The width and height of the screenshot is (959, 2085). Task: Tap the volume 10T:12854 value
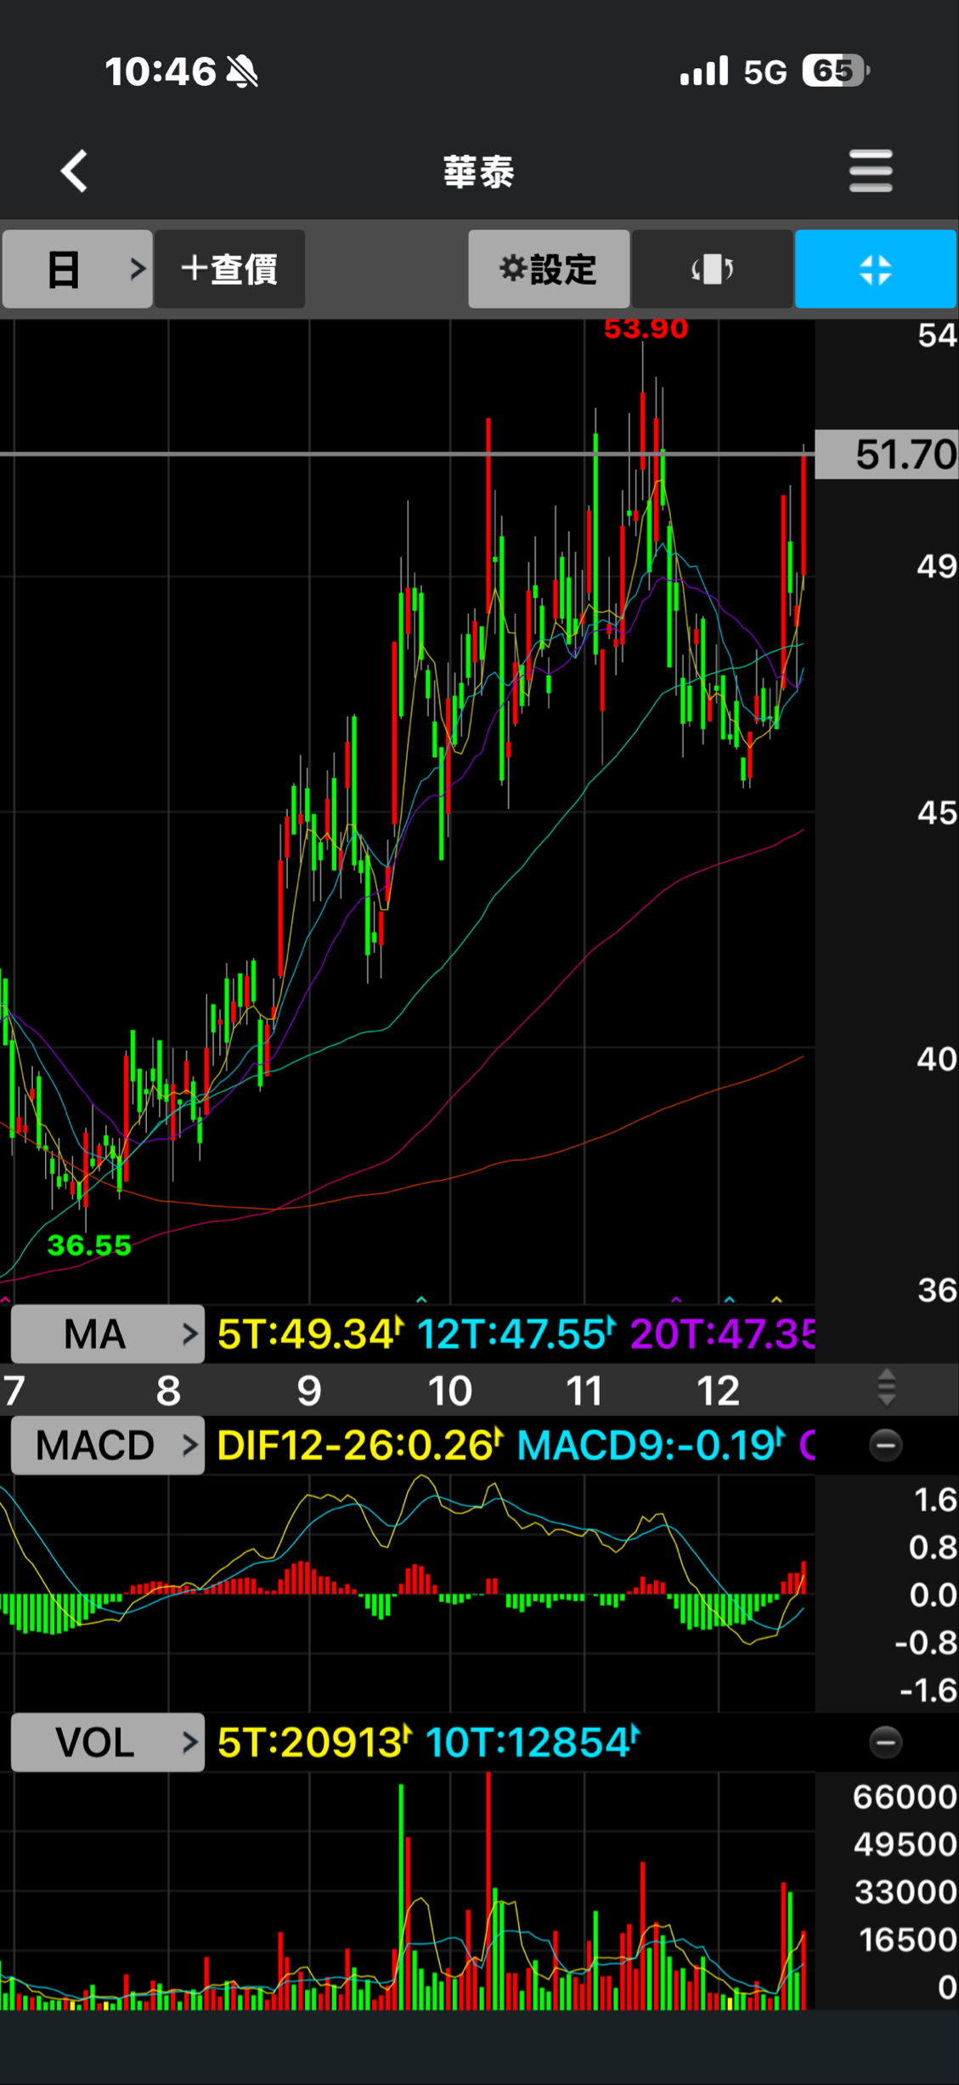[533, 1742]
